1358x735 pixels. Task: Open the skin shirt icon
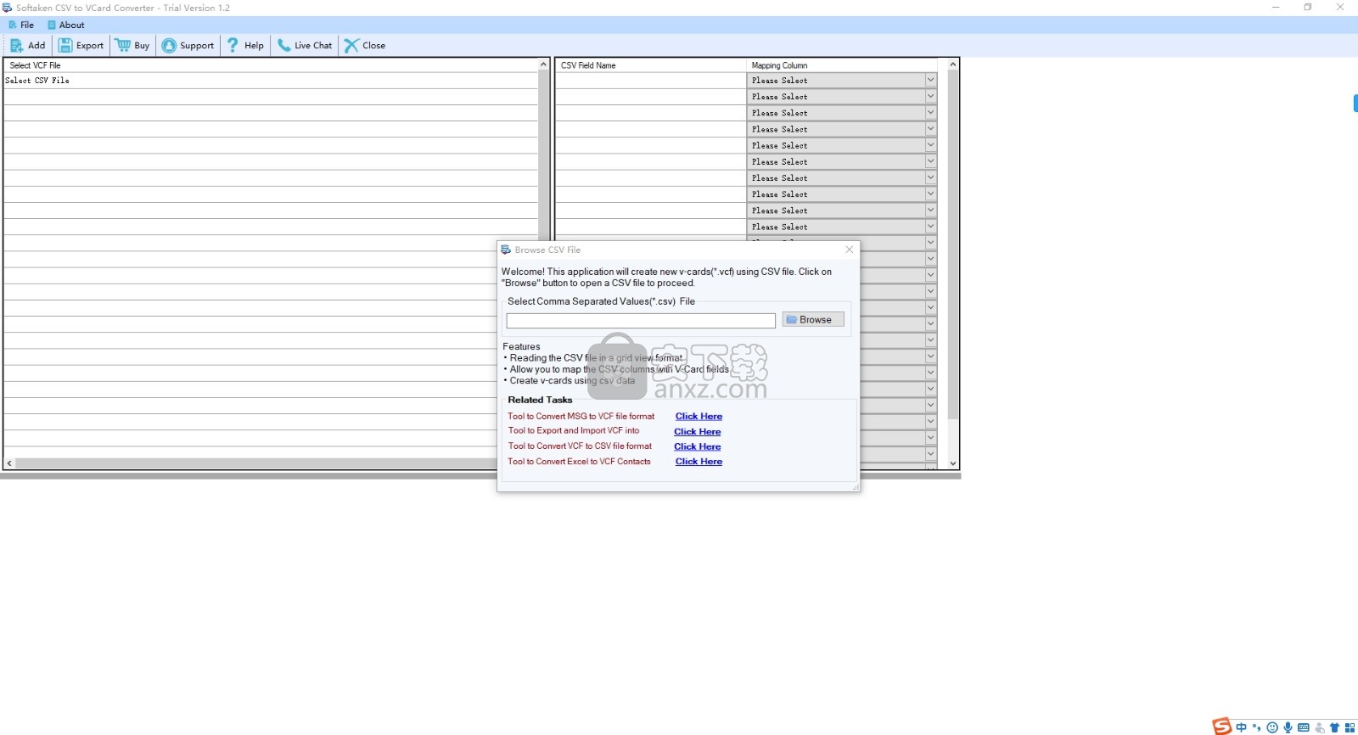coord(1334,727)
